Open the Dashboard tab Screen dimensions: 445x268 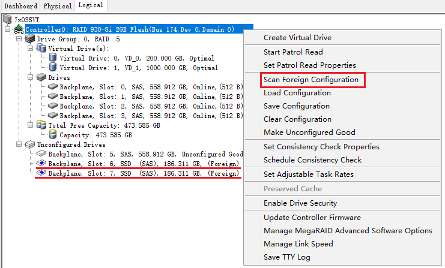point(21,5)
